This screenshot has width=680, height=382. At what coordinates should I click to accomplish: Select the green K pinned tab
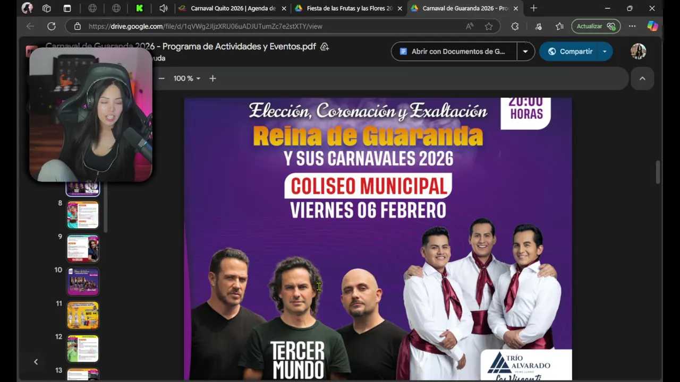(140, 8)
